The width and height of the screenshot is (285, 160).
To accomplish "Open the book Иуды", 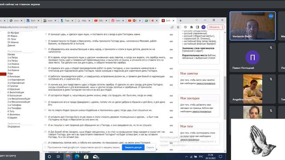I will [x=10, y=73].
